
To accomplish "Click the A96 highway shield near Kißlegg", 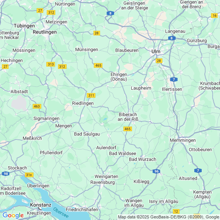I will click(156, 171).
